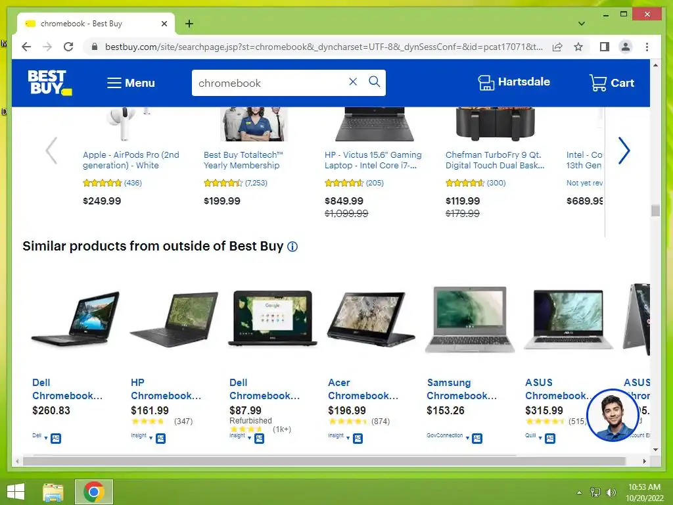Expand the GovConnection seller dropdown arrow
673x505 pixels.
(467, 438)
